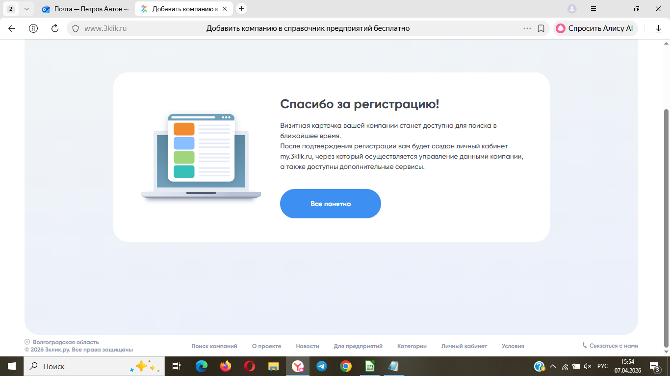Show hidden system tray icons
Image resolution: width=670 pixels, height=376 pixels.
[553, 366]
